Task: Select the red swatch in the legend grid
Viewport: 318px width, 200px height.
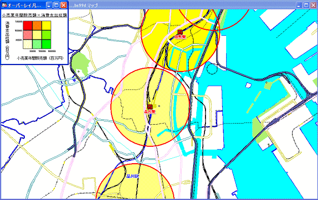Action: (x=28, y=25)
